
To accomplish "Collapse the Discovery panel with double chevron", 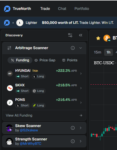I will (81, 35).
